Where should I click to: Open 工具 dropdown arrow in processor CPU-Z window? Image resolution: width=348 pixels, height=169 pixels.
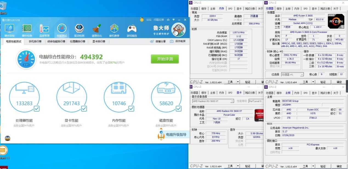tap(313, 82)
